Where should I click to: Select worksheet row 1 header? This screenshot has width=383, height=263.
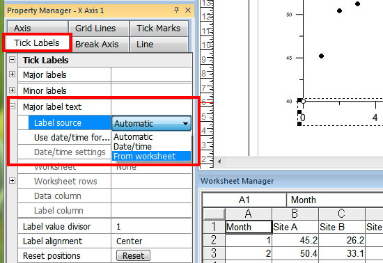click(214, 227)
